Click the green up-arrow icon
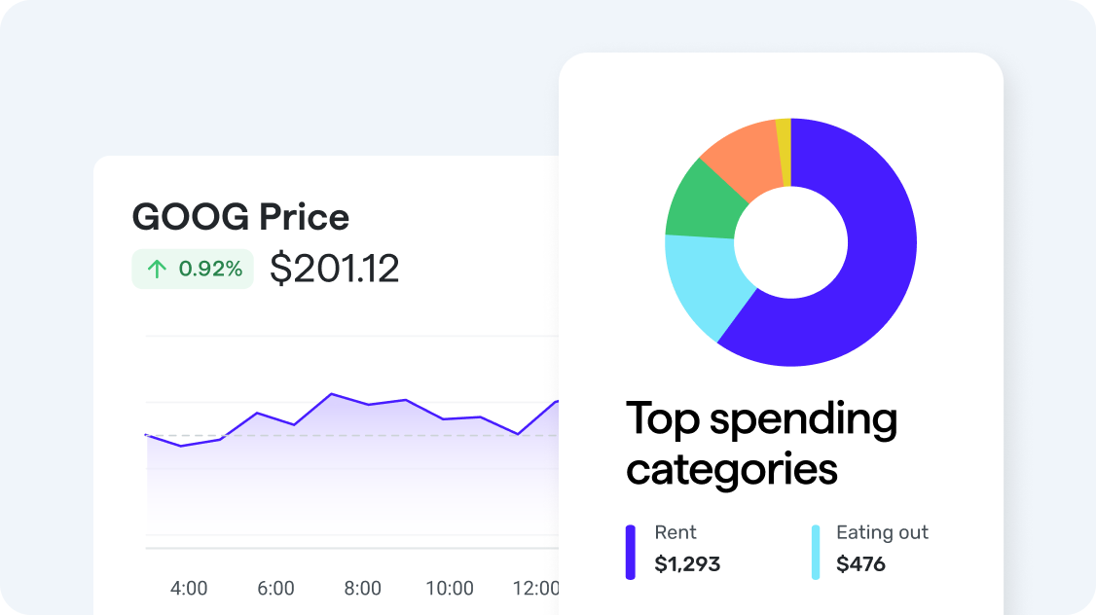Screen dimensions: 1096x615 pos(156,270)
